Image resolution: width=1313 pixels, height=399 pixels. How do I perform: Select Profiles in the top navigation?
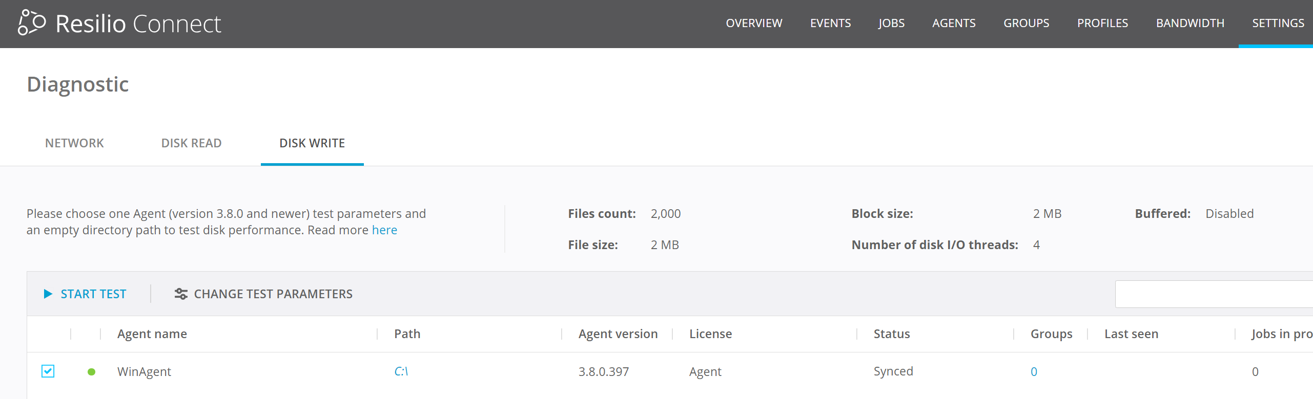pyautogui.click(x=1102, y=24)
